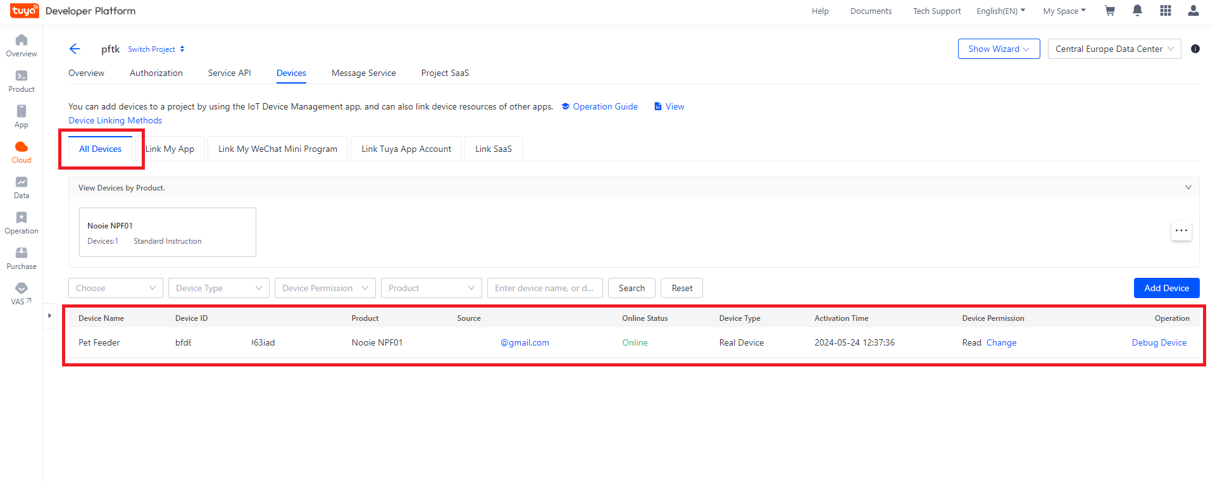Open Central Europe Data Center dropdown

point(1114,49)
